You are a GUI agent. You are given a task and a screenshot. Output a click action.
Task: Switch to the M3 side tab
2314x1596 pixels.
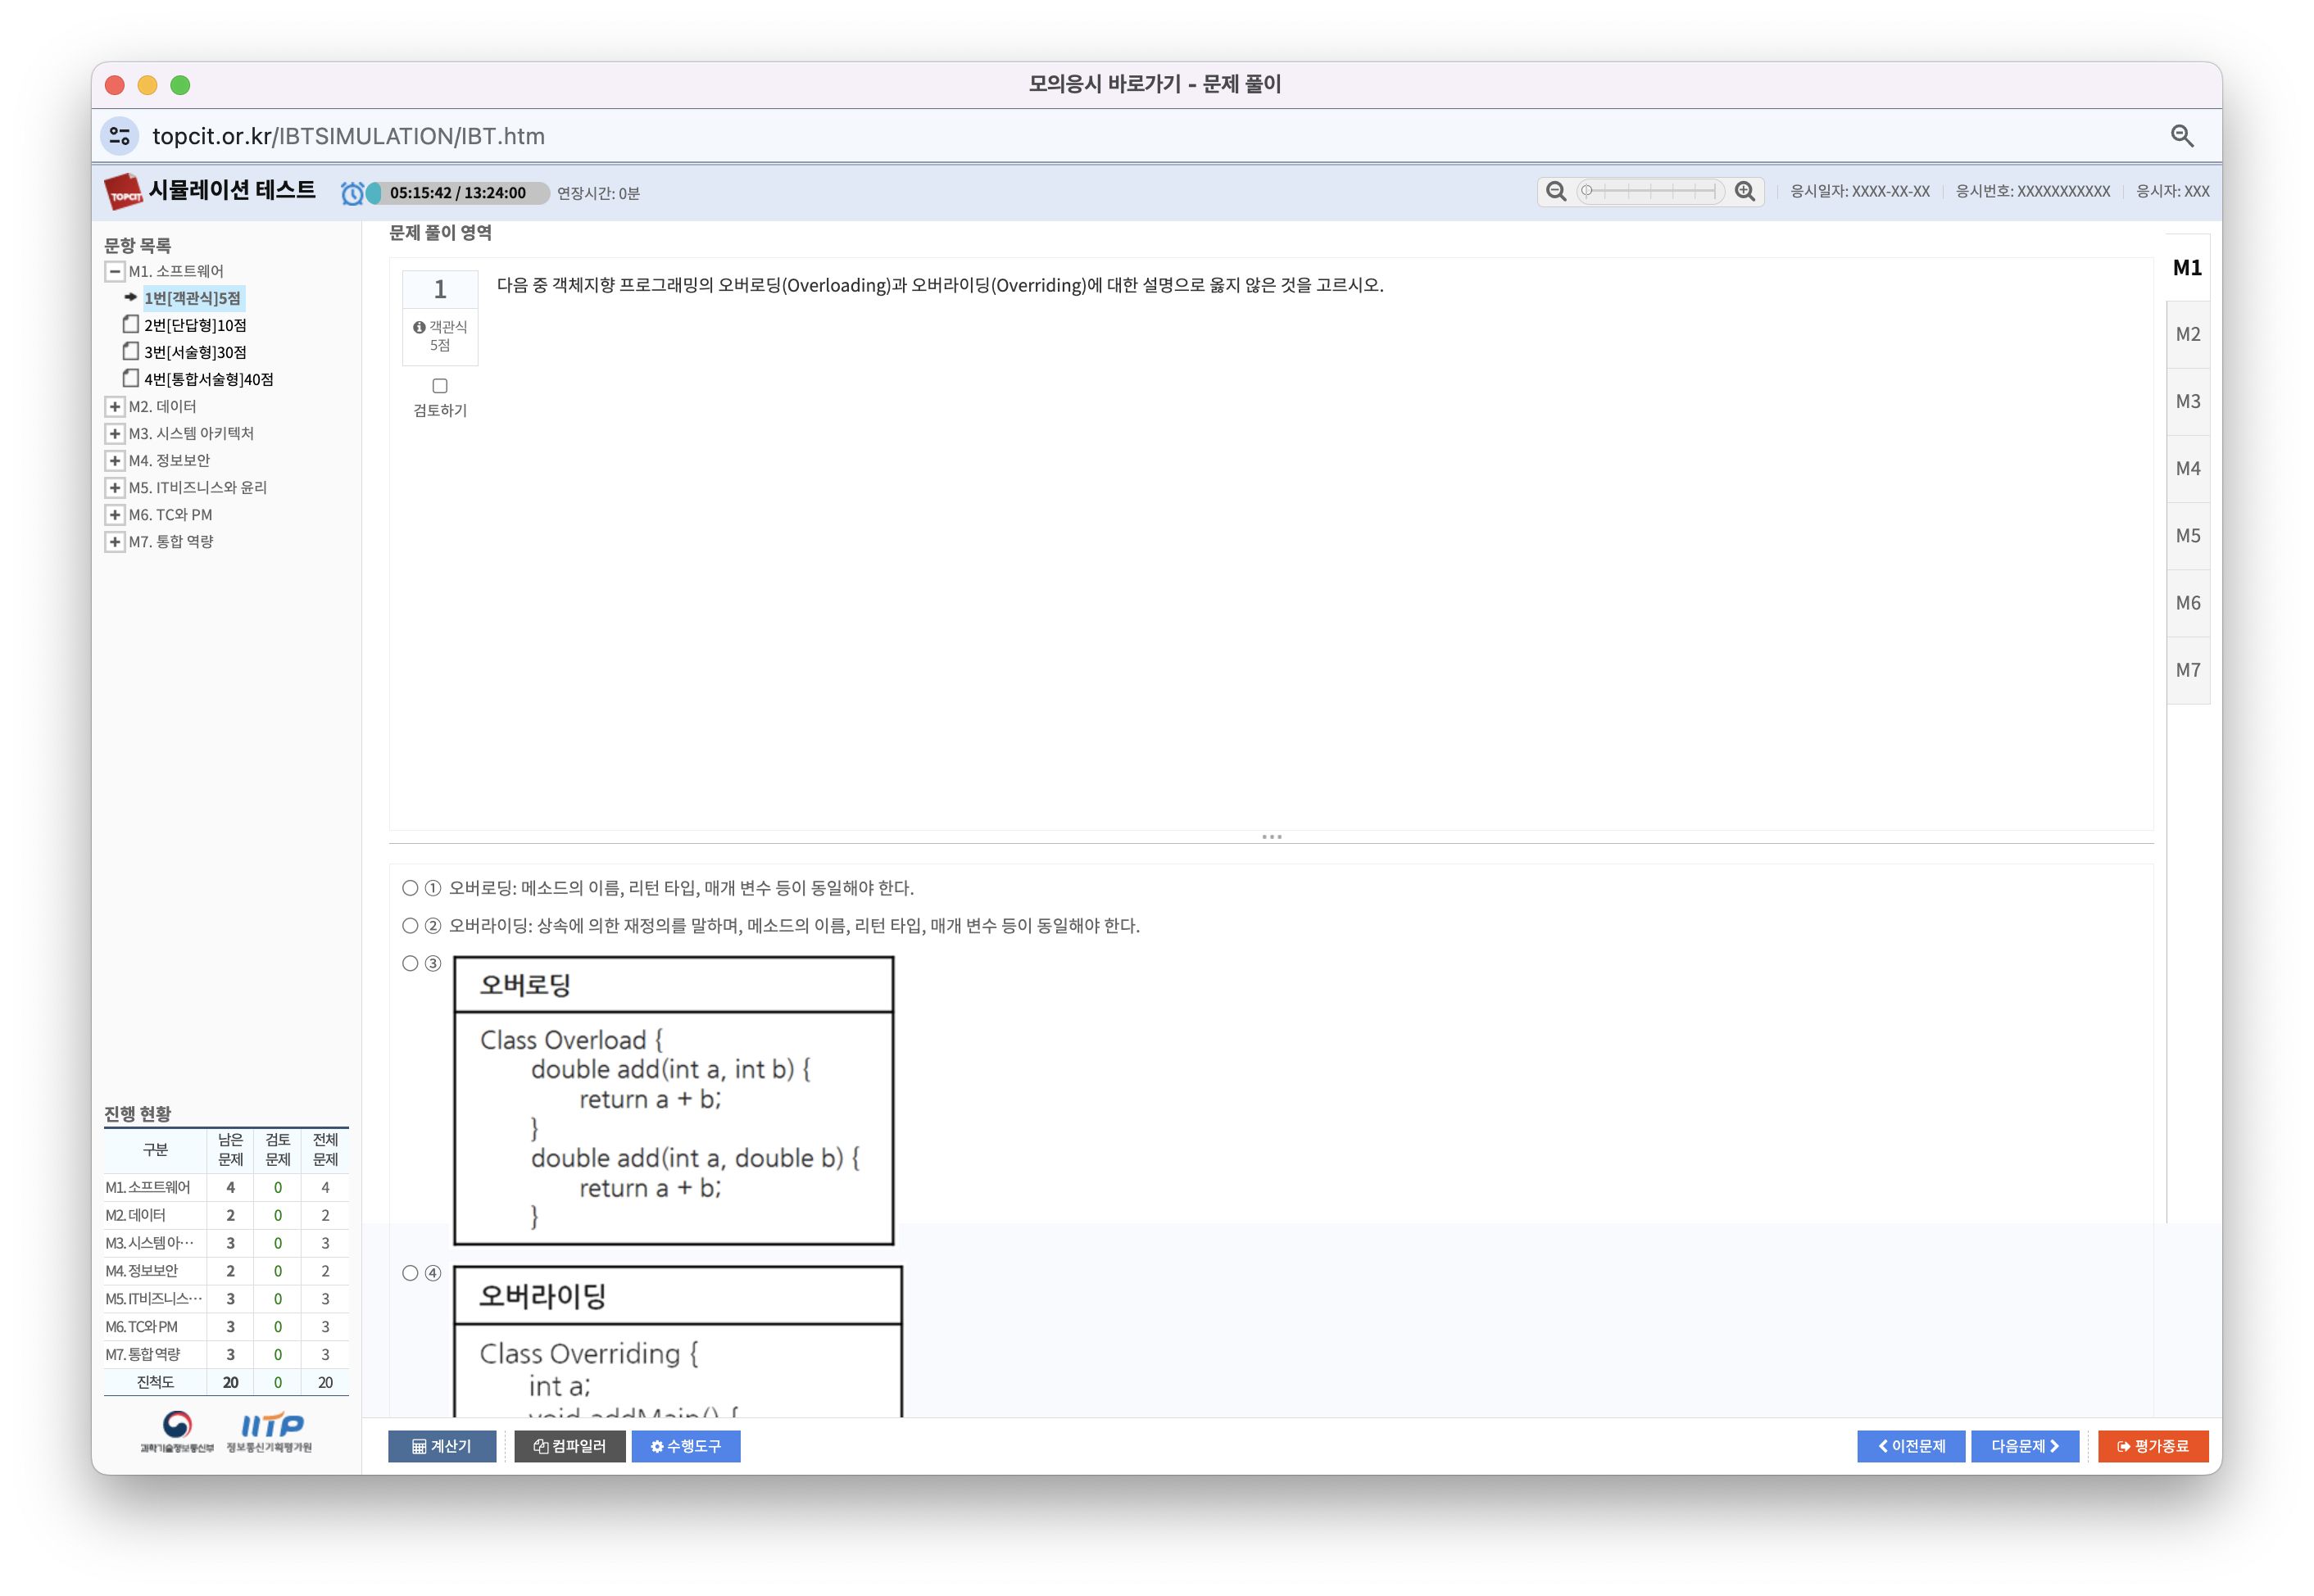point(2187,402)
